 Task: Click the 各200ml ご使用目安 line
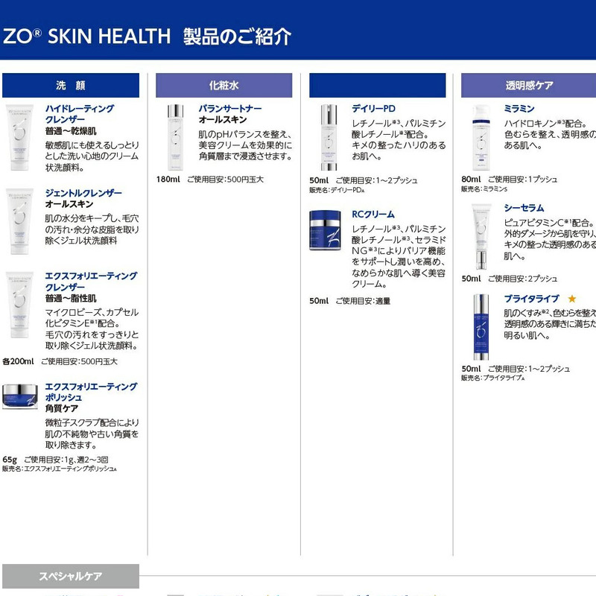point(60,361)
